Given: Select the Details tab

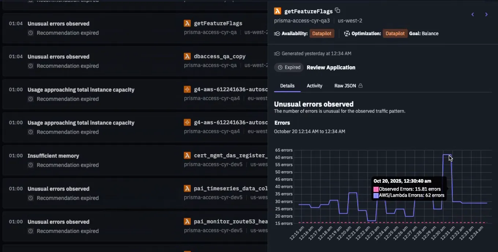Looking at the screenshot, I should [287, 86].
